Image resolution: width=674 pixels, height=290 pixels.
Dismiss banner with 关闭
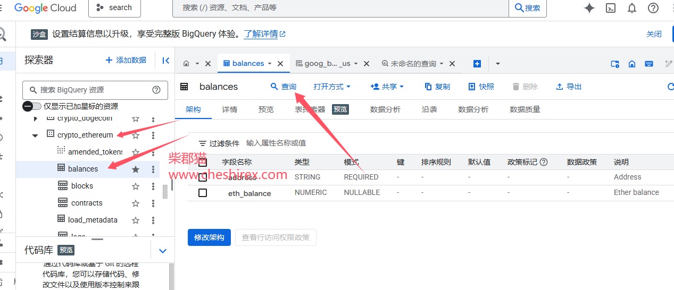click(654, 34)
